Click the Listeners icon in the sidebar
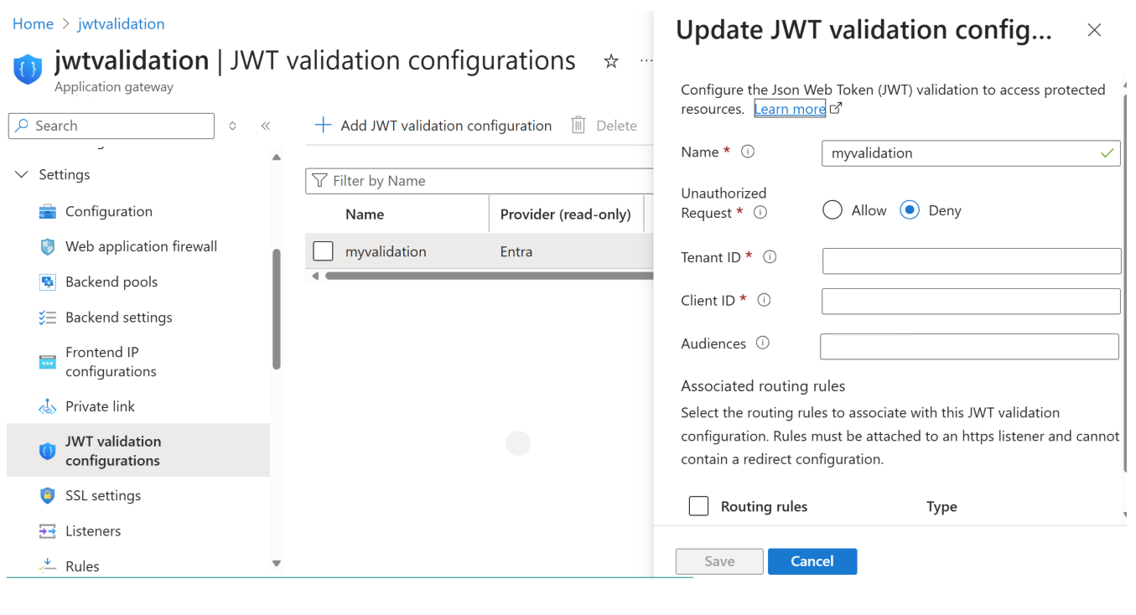1136x615 pixels. coord(47,530)
